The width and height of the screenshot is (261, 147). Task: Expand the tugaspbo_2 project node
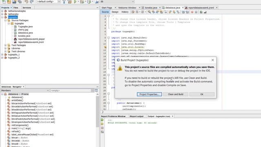pyautogui.click(x=2, y=58)
